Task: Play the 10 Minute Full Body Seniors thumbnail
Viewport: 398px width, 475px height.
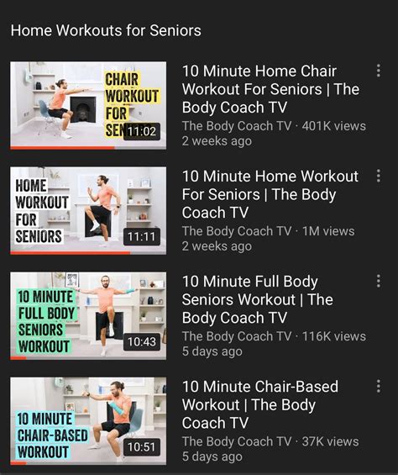Action: (x=88, y=315)
